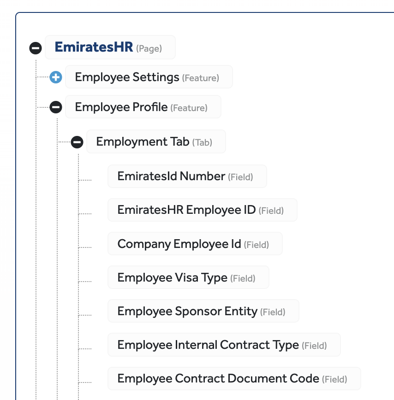Click the minus icon beside EmiratesHR
This screenshot has width=394, height=400.
[35, 47]
